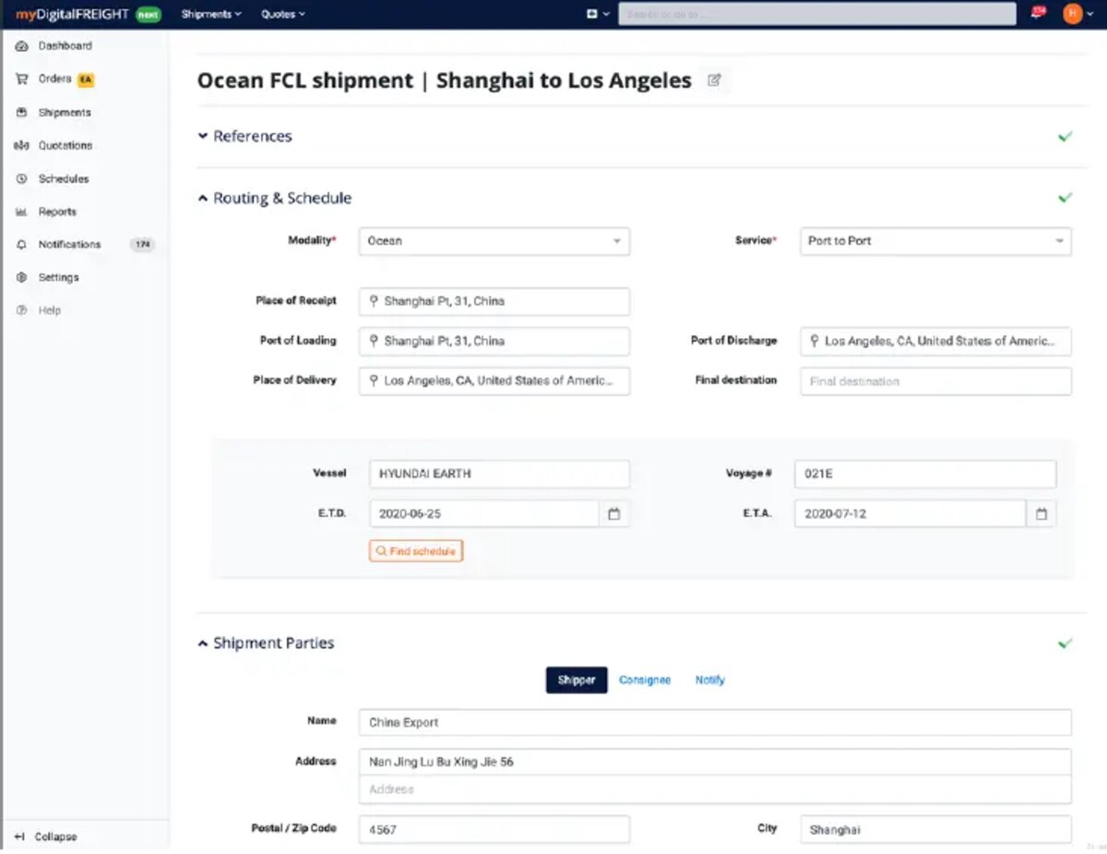The image size is (1107, 854).
Task: Open Shipments dropdown in top bar
Action: [211, 14]
